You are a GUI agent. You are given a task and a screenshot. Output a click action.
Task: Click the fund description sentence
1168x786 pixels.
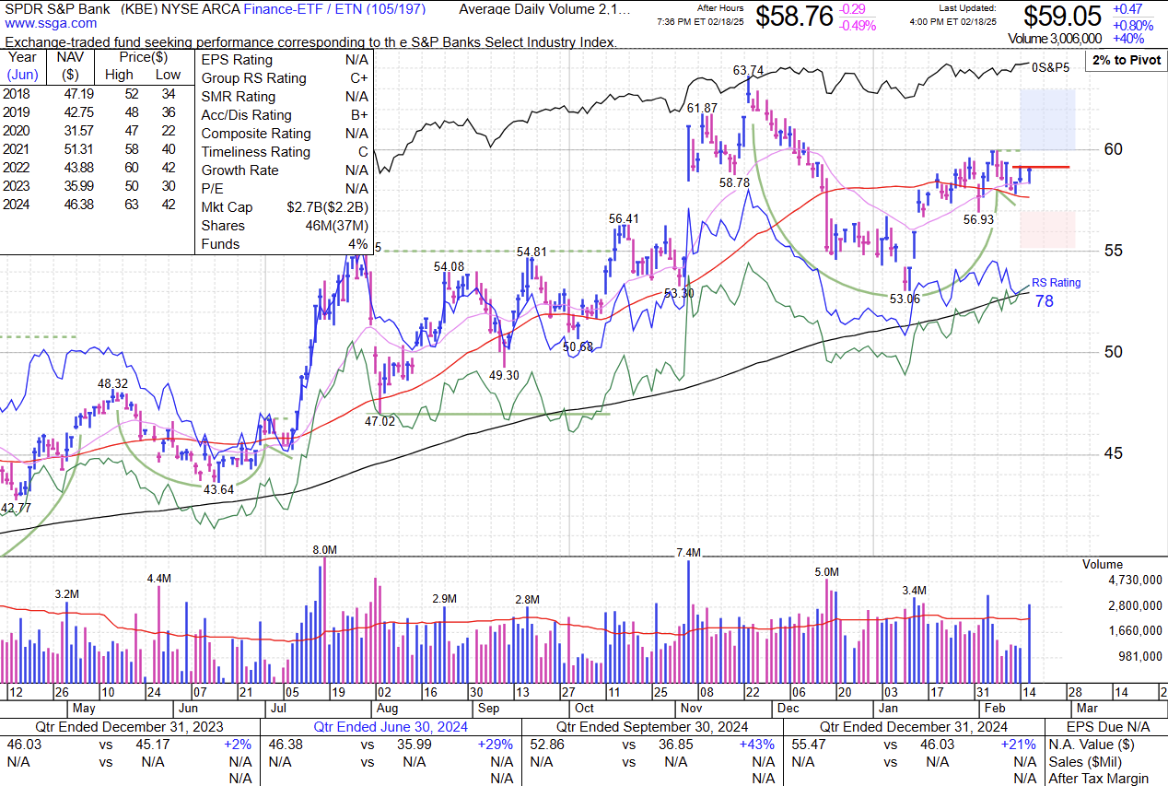pyautogui.click(x=311, y=42)
